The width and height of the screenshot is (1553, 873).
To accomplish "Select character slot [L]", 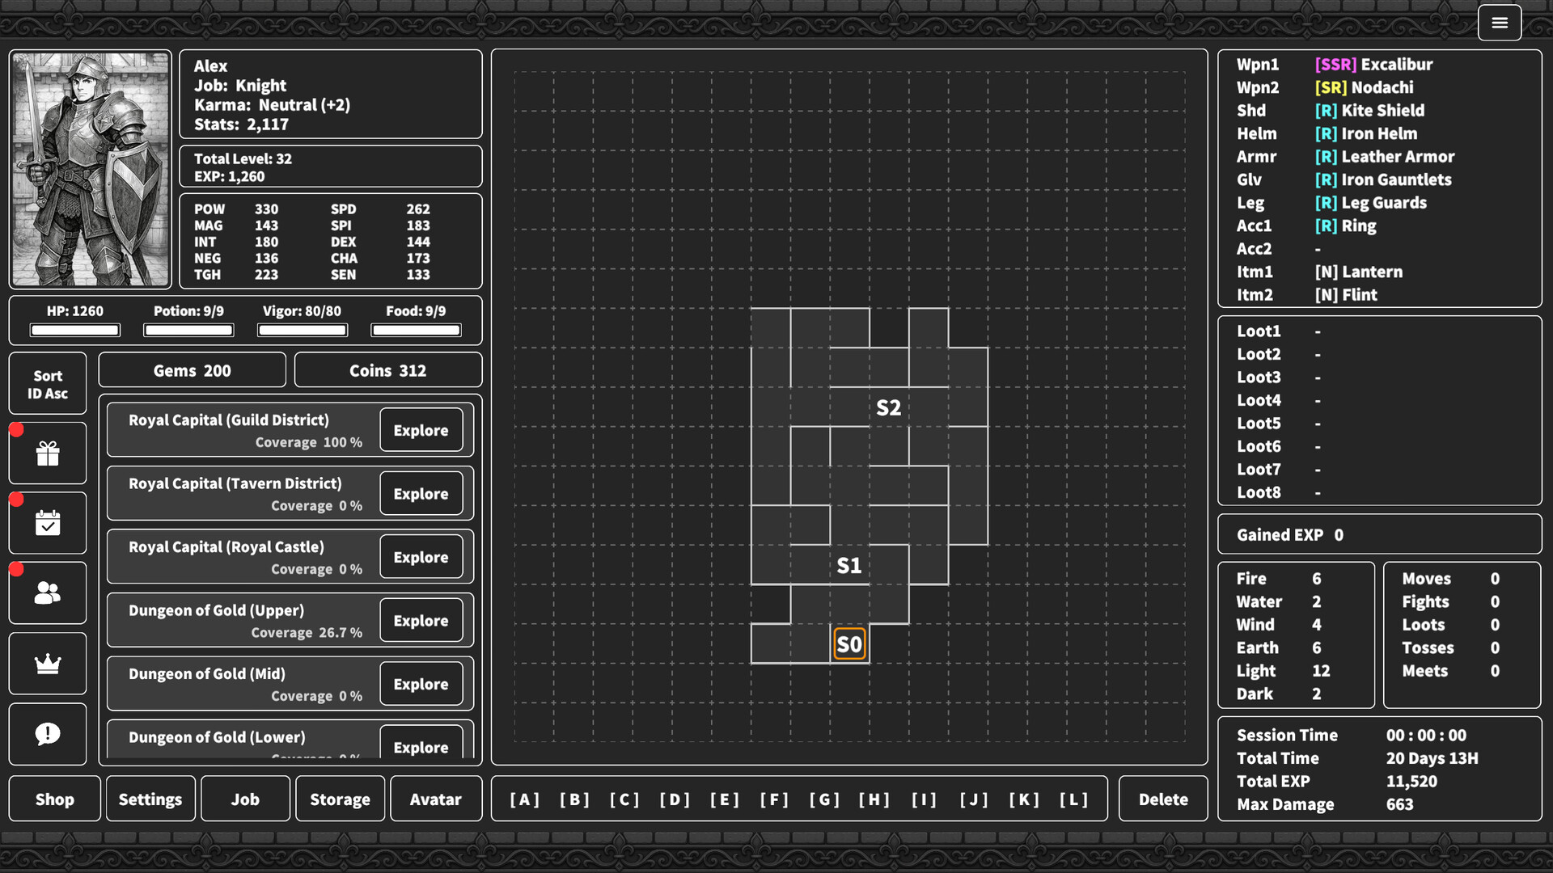I will pos(1073,799).
